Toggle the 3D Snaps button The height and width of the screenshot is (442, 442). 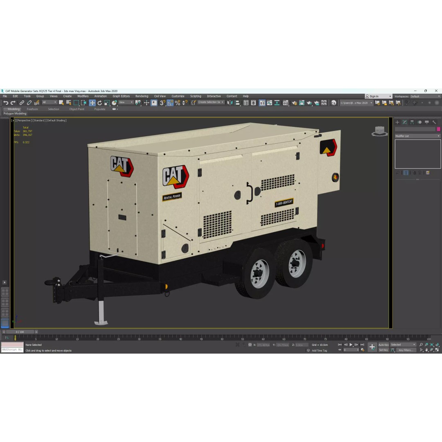pyautogui.click(x=162, y=103)
